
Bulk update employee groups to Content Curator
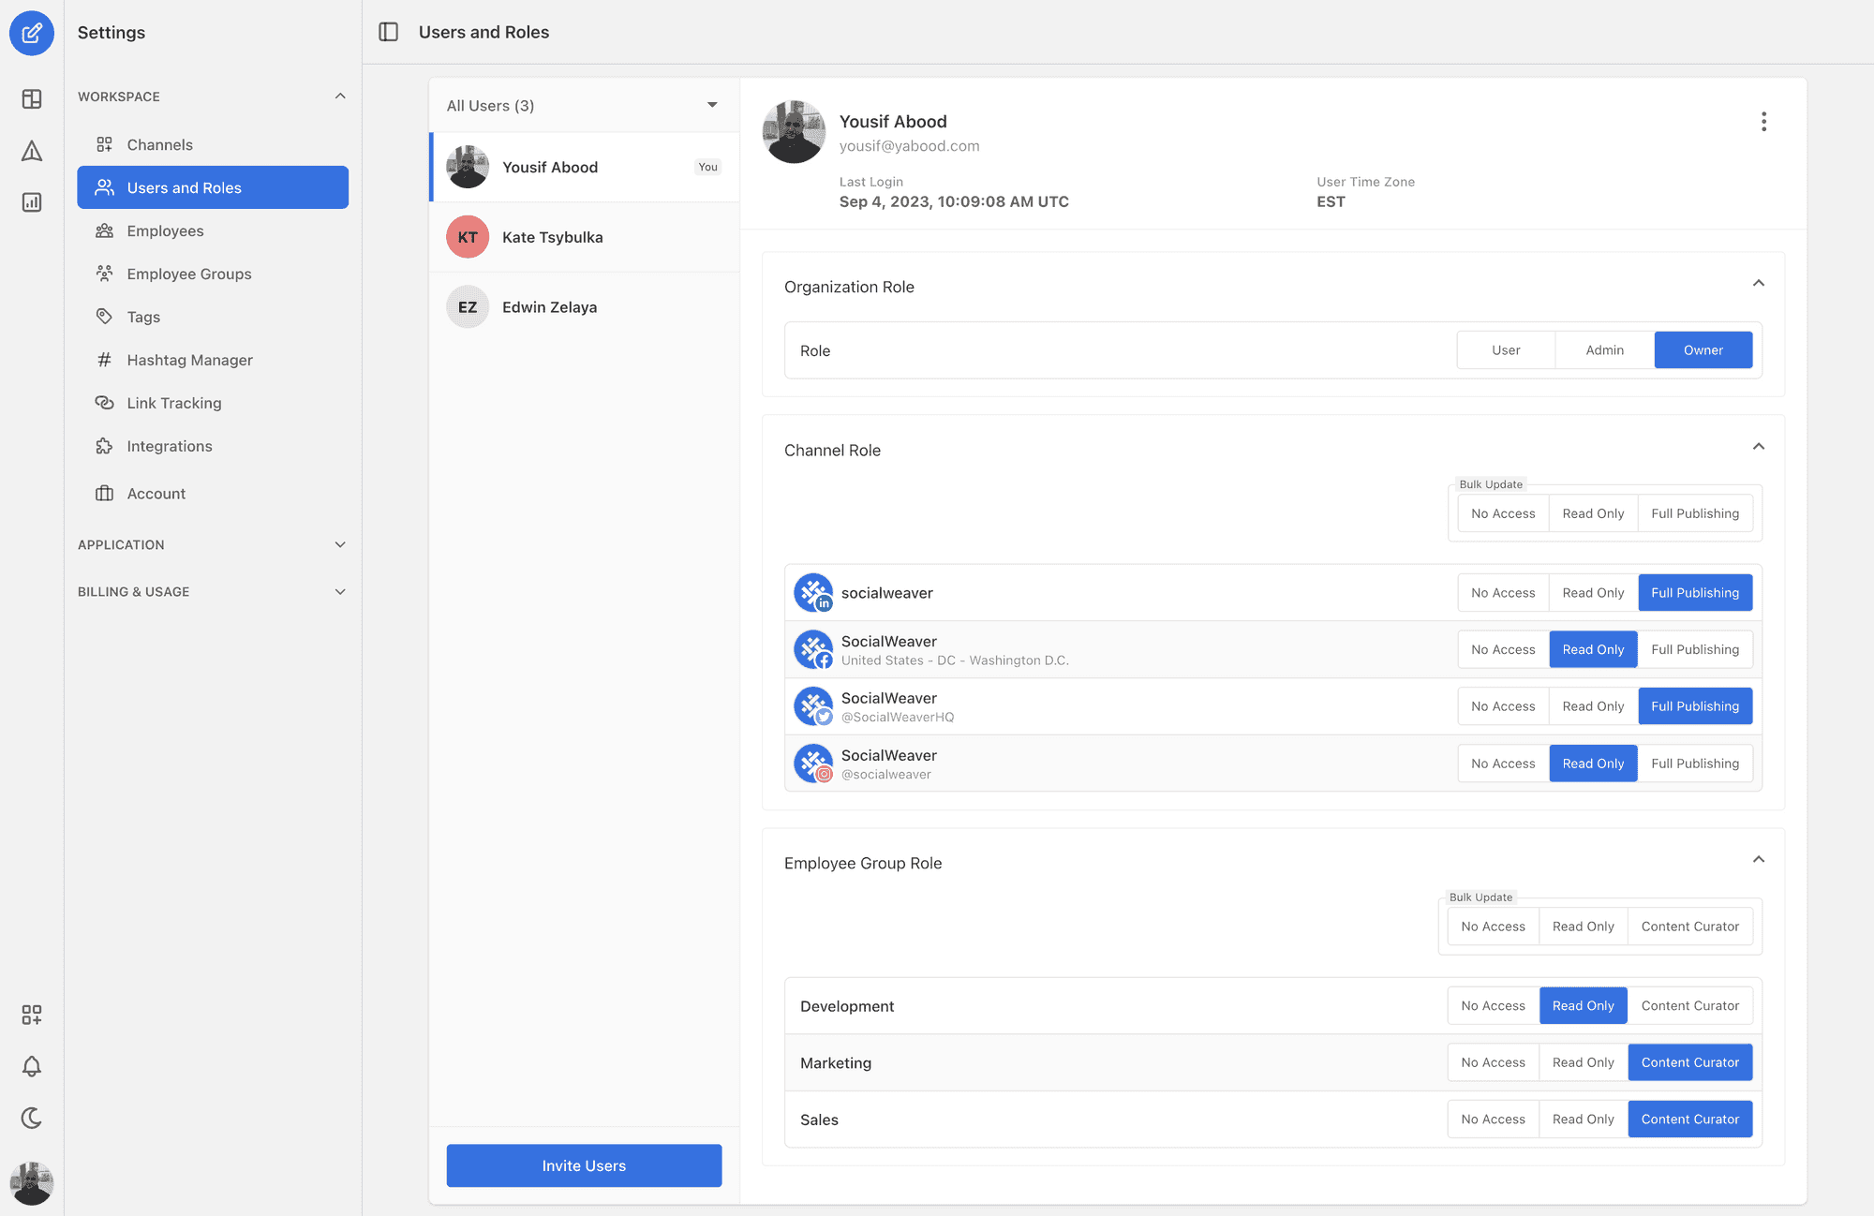[x=1690, y=927]
